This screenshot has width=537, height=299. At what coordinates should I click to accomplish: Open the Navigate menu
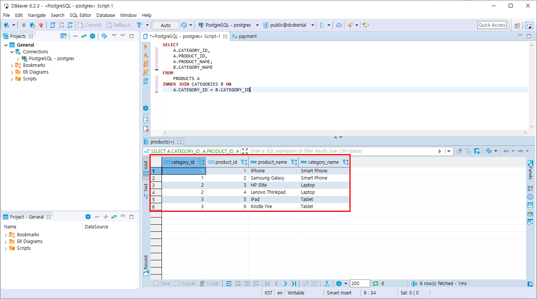pyautogui.click(x=37, y=15)
